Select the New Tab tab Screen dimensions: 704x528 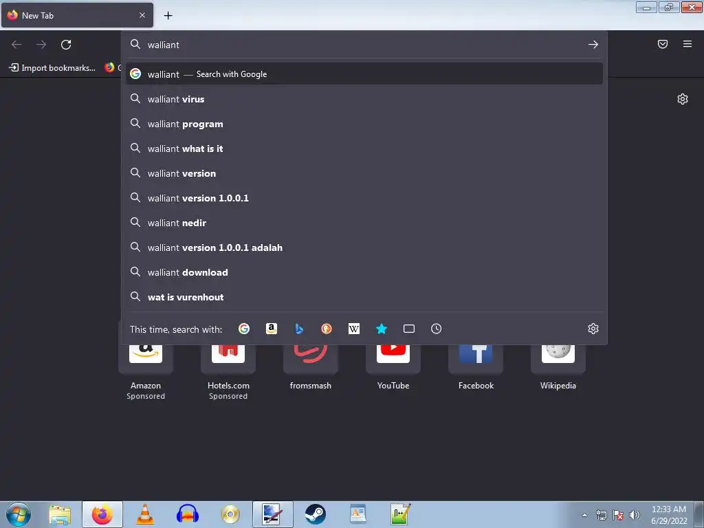coord(77,15)
